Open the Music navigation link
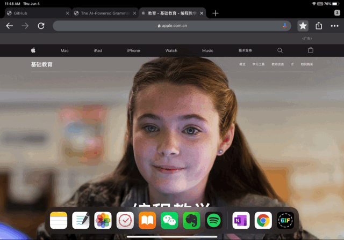 coord(207,50)
